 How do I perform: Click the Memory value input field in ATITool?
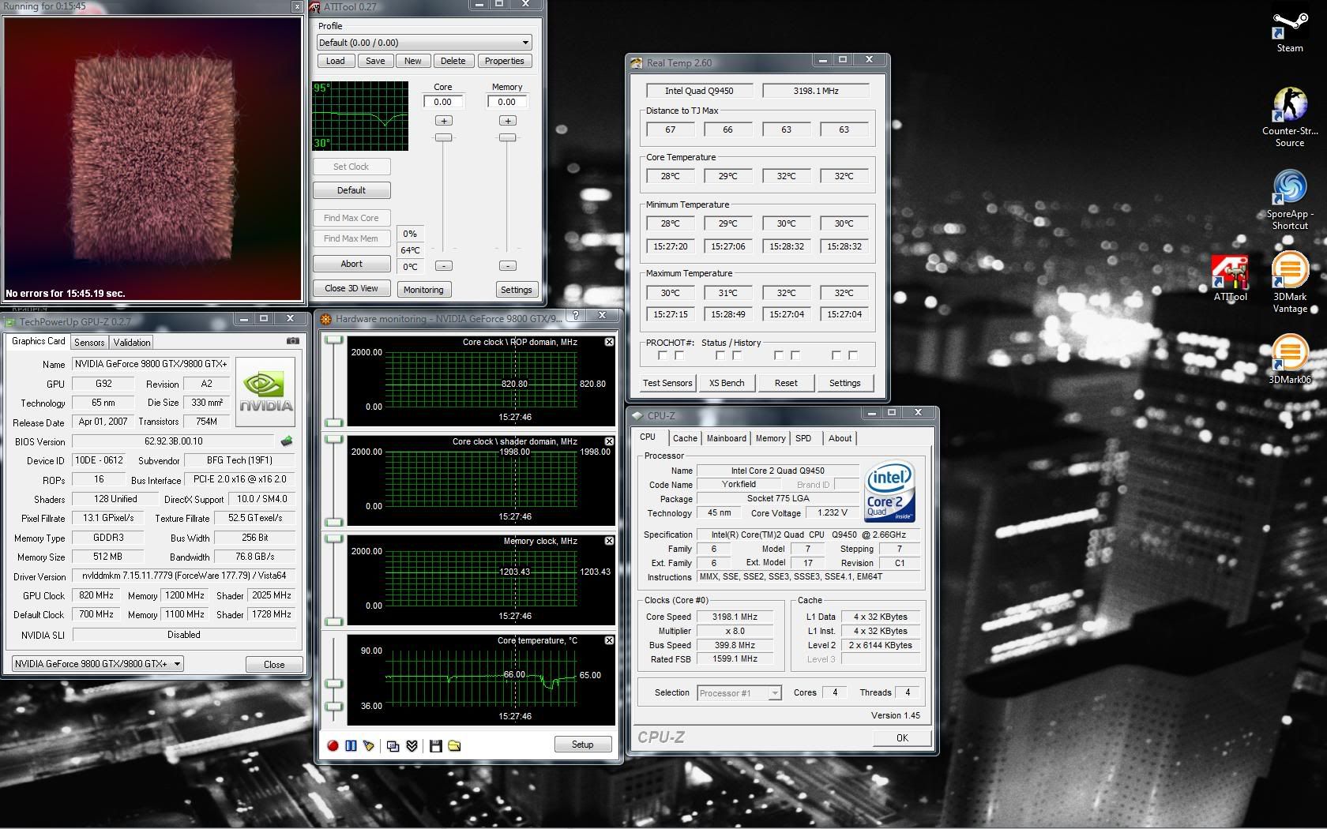point(507,102)
